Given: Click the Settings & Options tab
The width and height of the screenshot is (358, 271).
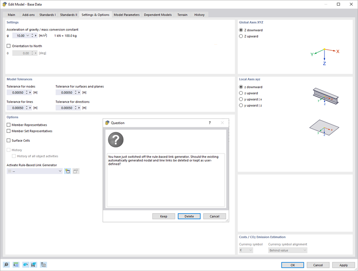Looking at the screenshot, I should pos(96,15).
